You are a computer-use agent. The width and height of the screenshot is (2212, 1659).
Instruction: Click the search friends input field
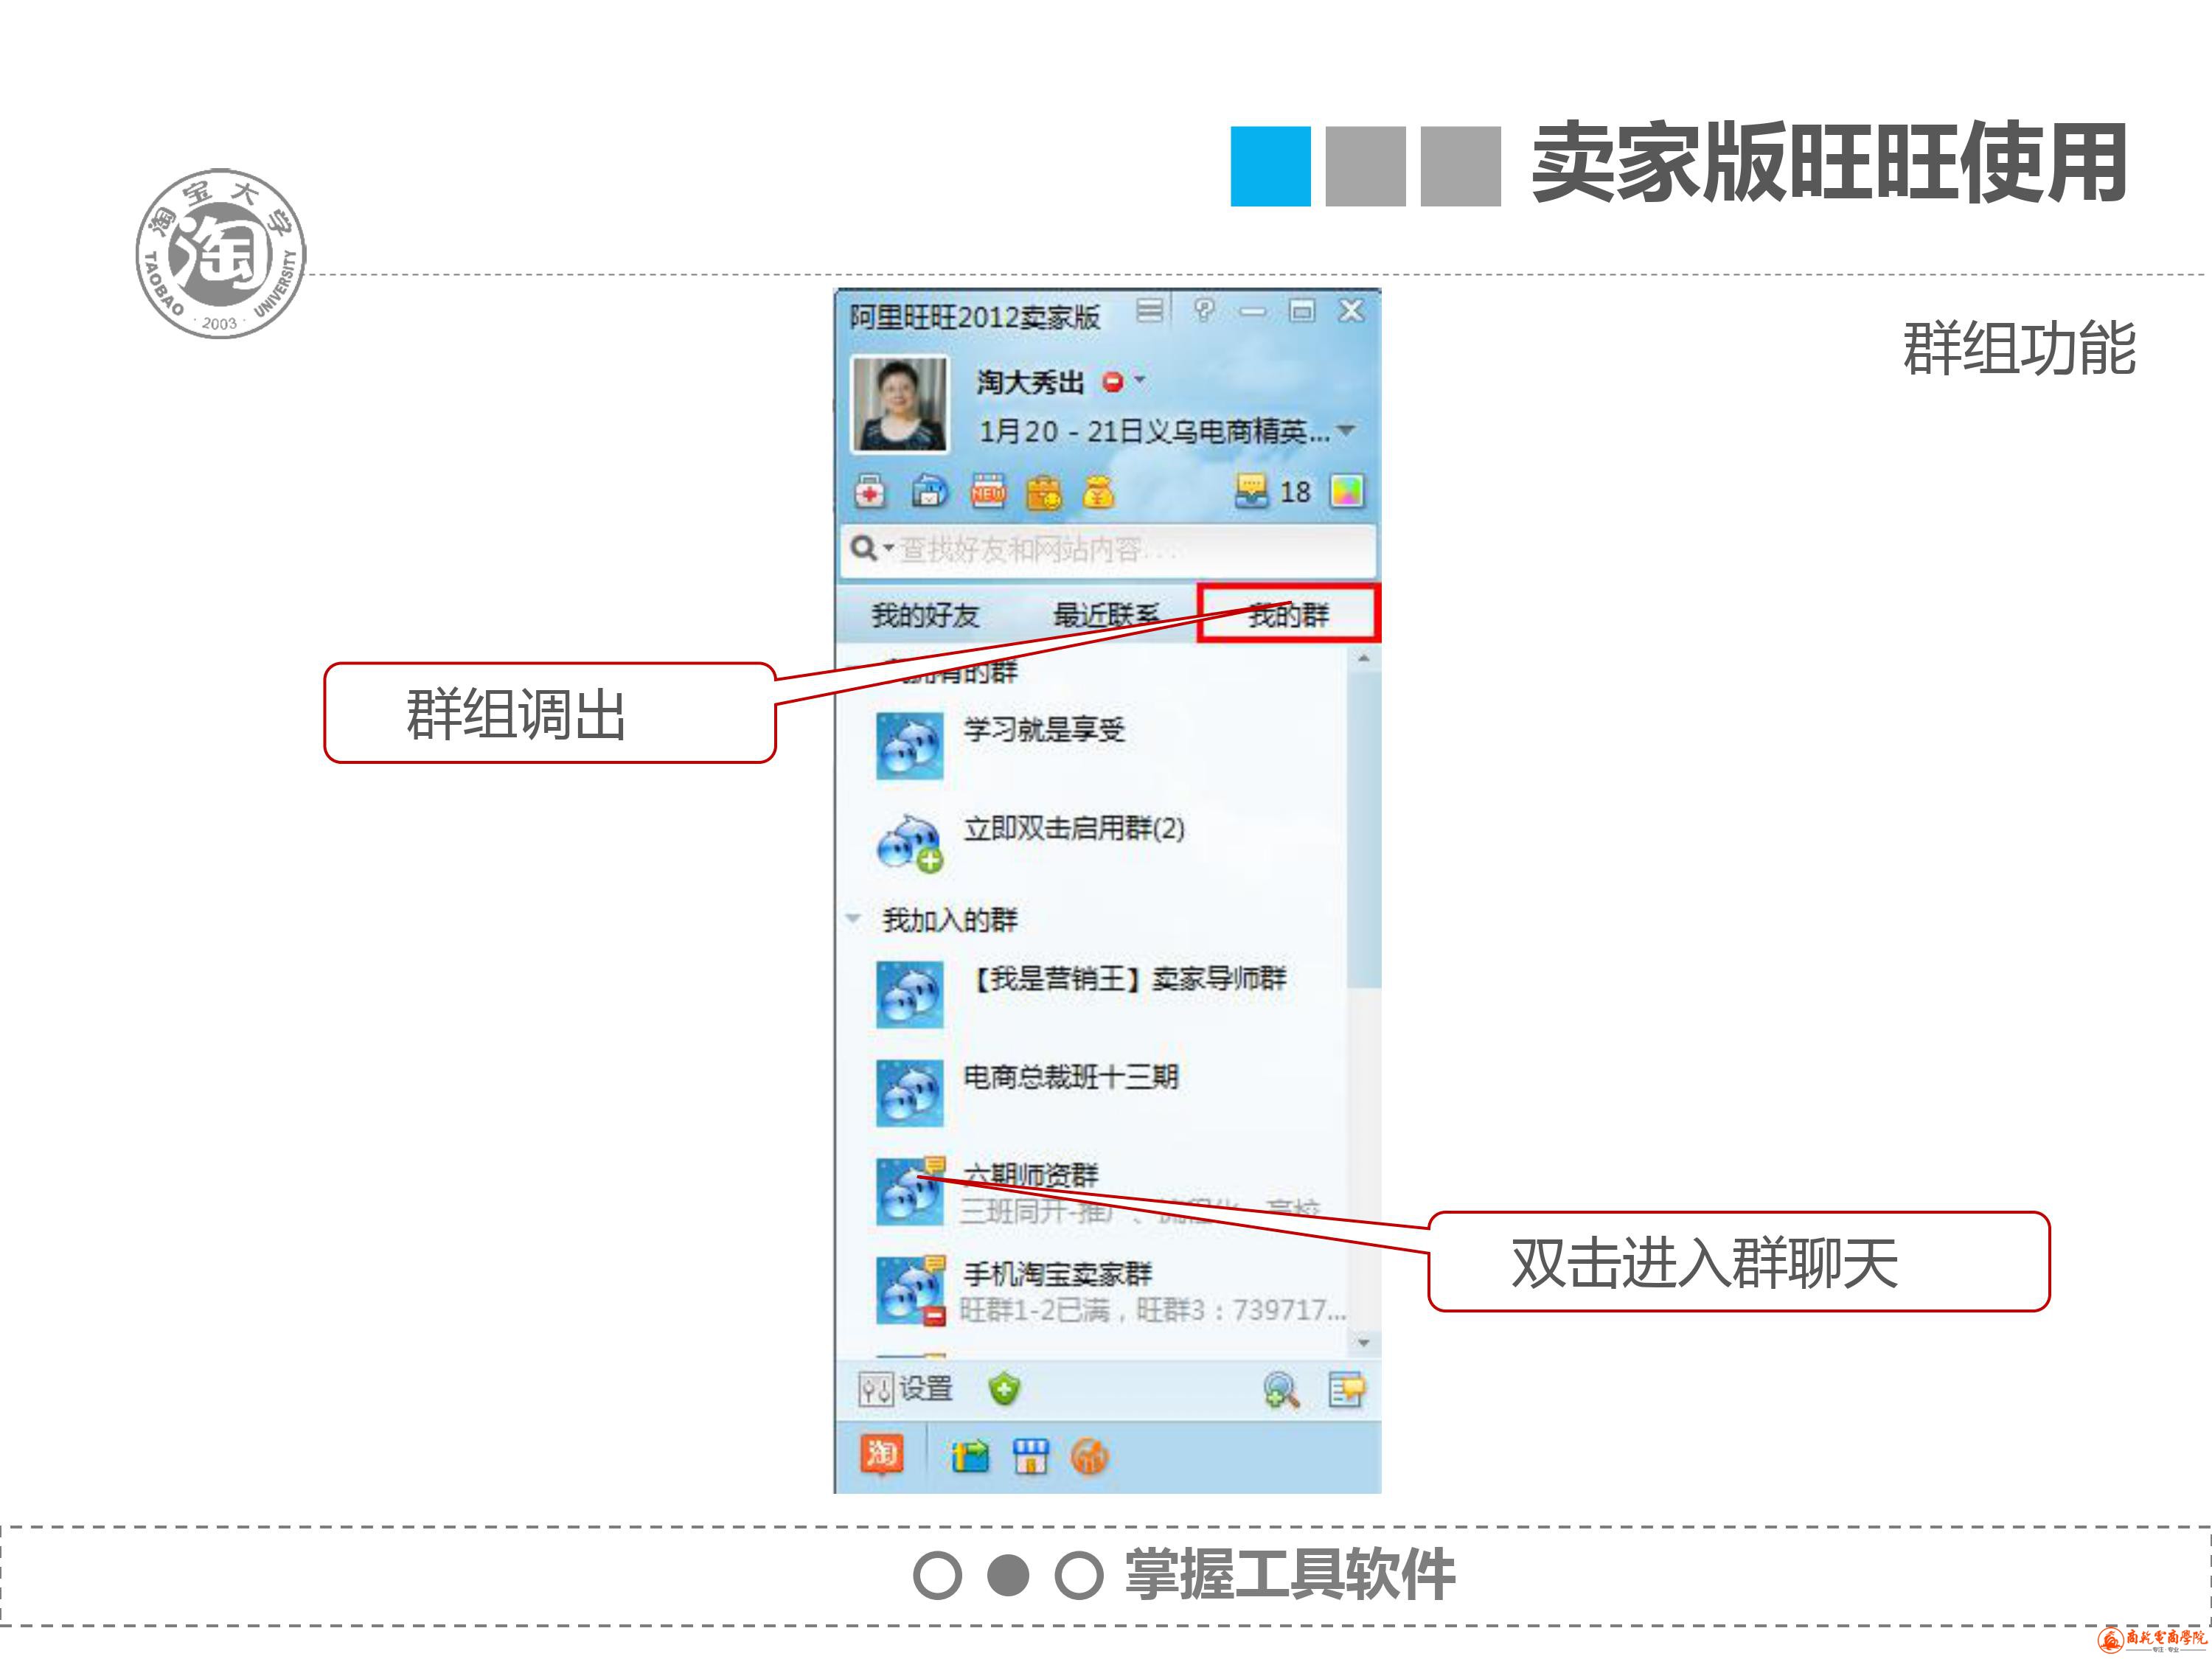(x=1108, y=550)
